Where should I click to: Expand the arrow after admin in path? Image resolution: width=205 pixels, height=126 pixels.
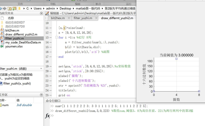click(x=57, y=9)
